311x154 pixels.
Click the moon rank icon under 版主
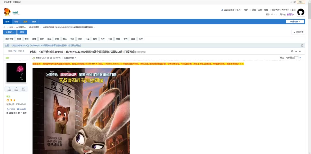coord(11,100)
